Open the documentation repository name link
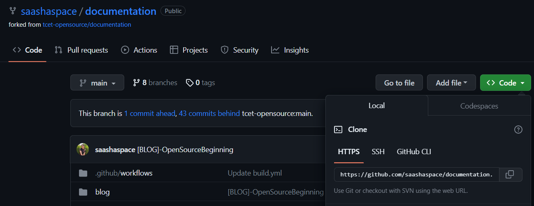Viewport: 534px width, 206px height. pyautogui.click(x=121, y=11)
